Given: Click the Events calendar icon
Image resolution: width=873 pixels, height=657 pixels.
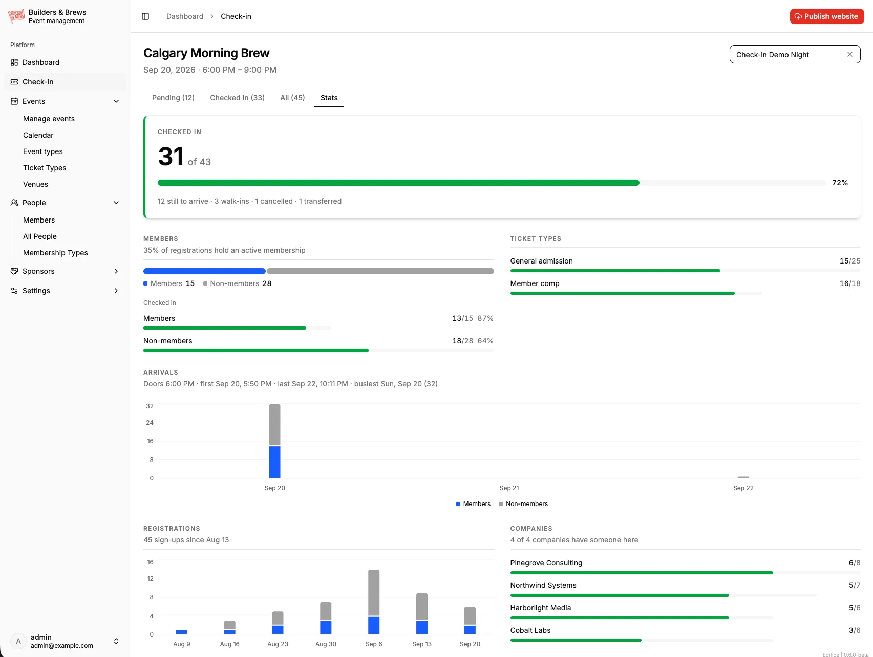Looking at the screenshot, I should click(x=14, y=101).
